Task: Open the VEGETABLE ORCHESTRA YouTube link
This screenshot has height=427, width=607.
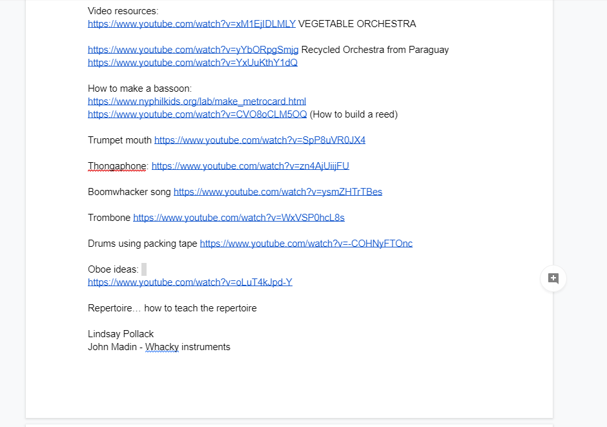Action: click(x=191, y=24)
